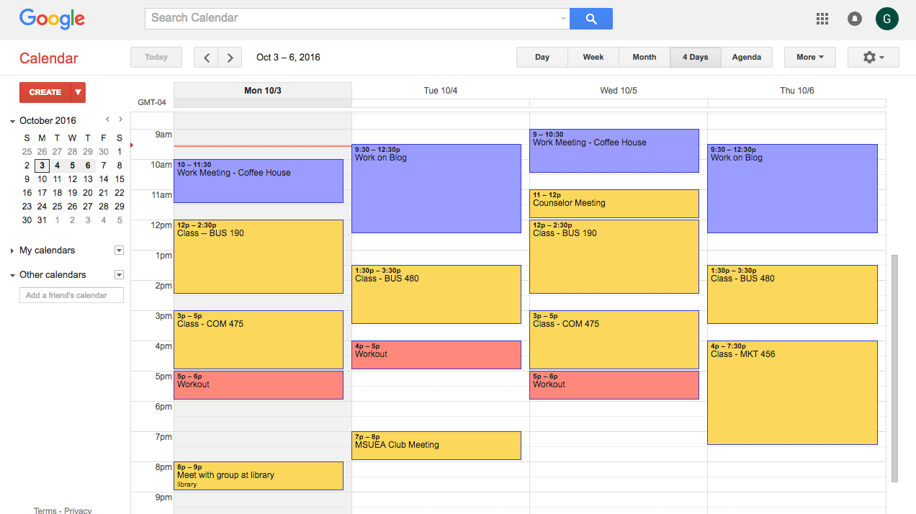Show next month in mini calendar
This screenshot has width=916, height=514.
[120, 120]
